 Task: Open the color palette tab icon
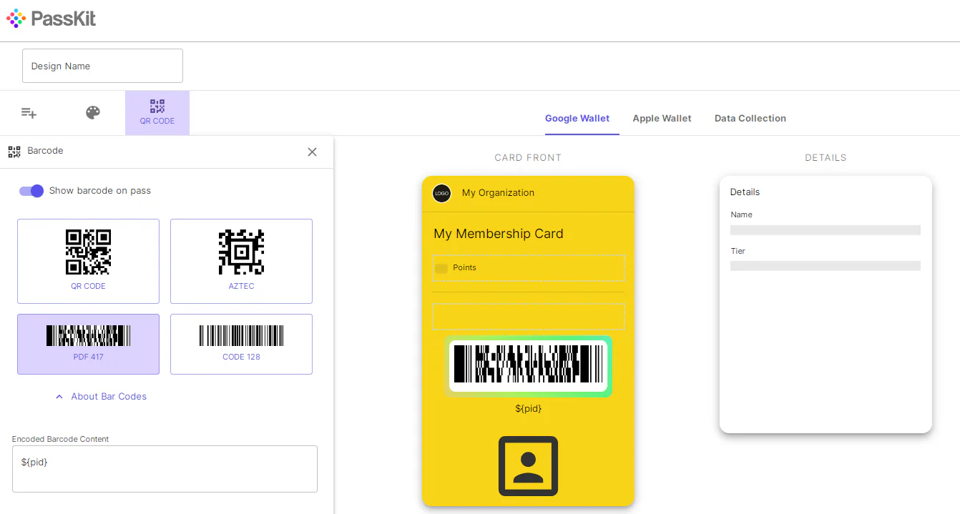pyautogui.click(x=93, y=112)
